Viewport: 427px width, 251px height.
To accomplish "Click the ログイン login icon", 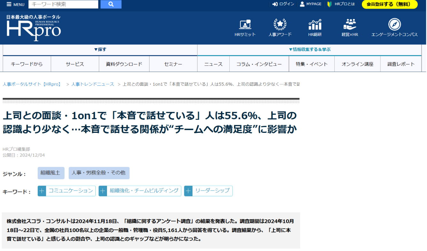I will [x=275, y=4].
